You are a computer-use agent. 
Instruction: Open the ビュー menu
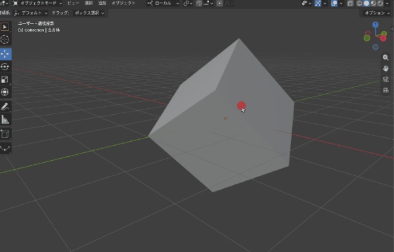[73, 3]
